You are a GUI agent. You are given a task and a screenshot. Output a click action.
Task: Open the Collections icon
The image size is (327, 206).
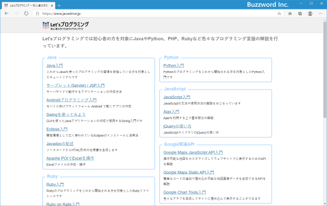[300, 13]
